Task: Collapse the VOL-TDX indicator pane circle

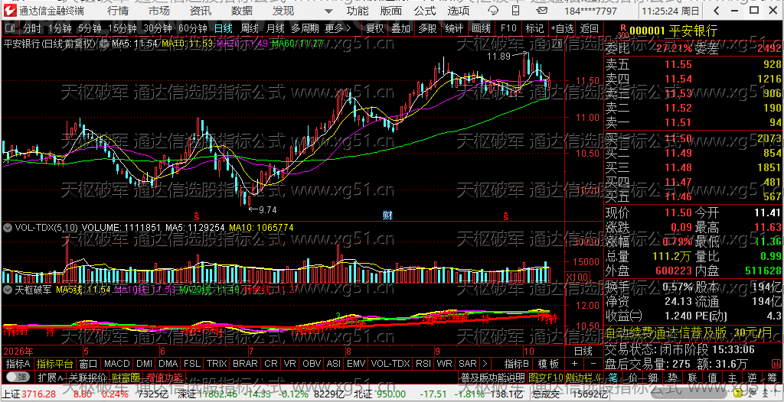Action: click(8, 227)
